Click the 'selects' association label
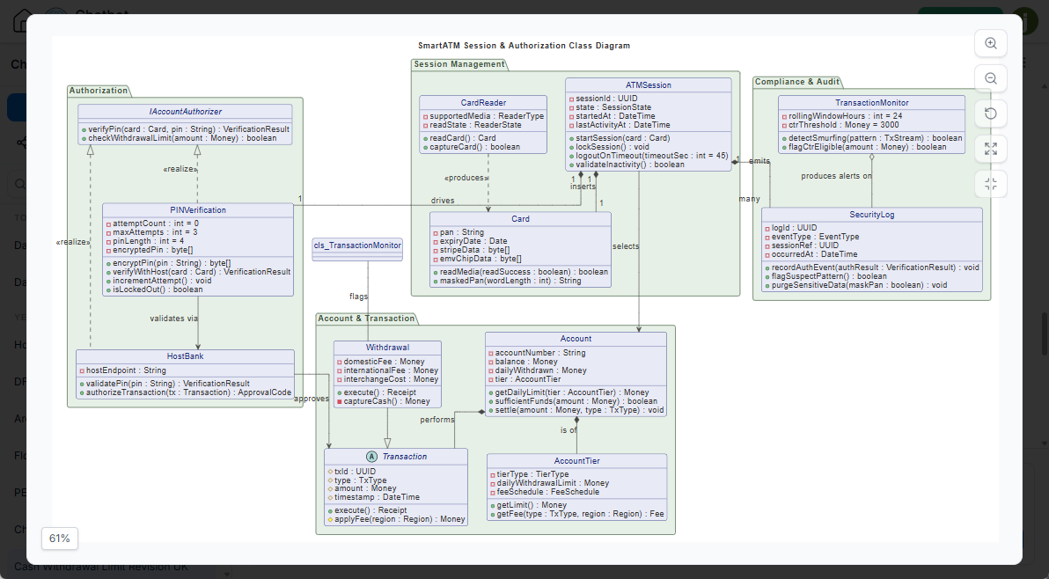 coord(626,246)
